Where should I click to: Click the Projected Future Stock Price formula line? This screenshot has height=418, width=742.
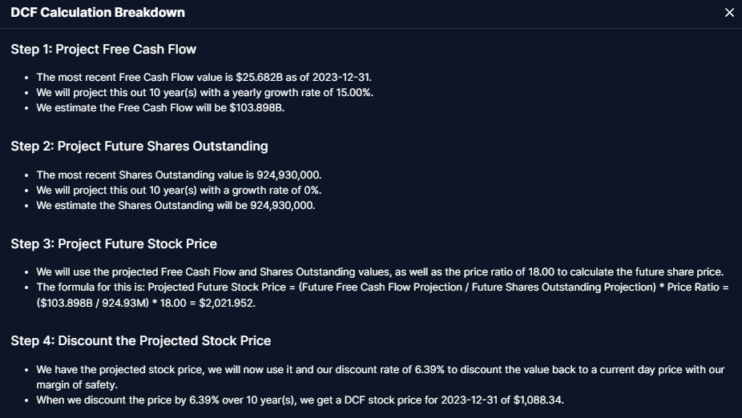(382, 295)
